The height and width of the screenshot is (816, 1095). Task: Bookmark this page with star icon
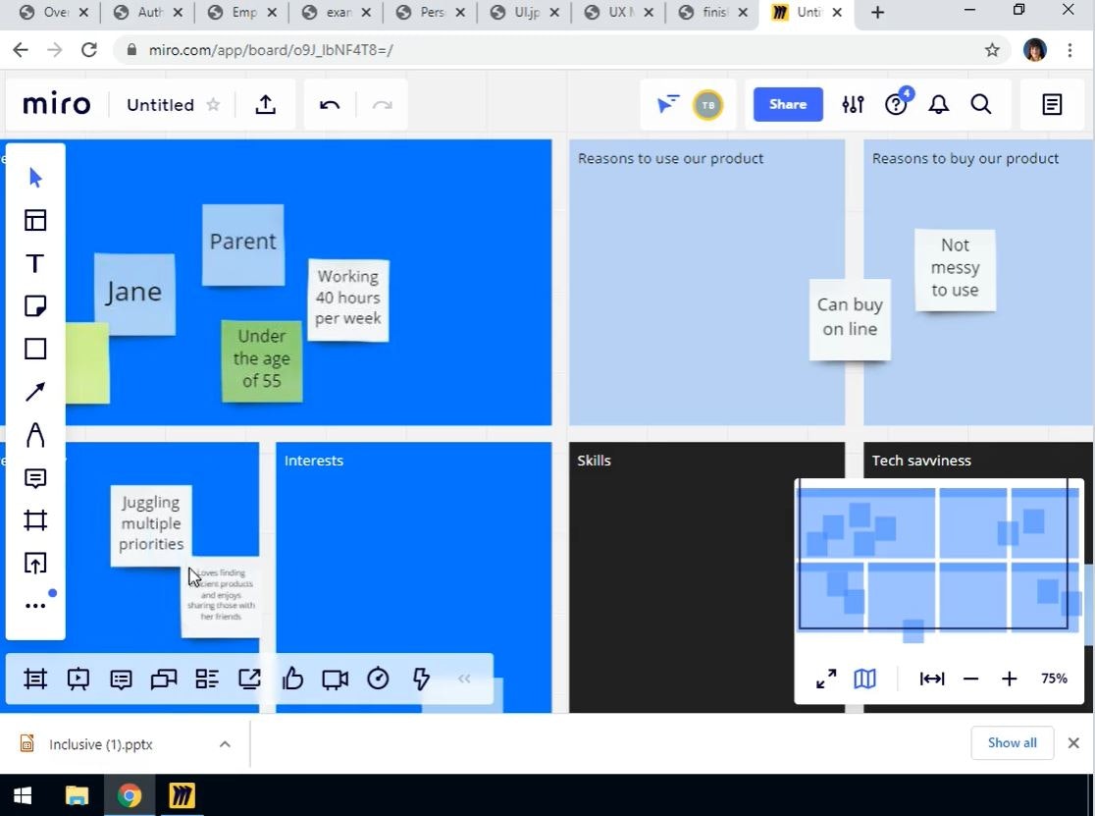coord(992,50)
